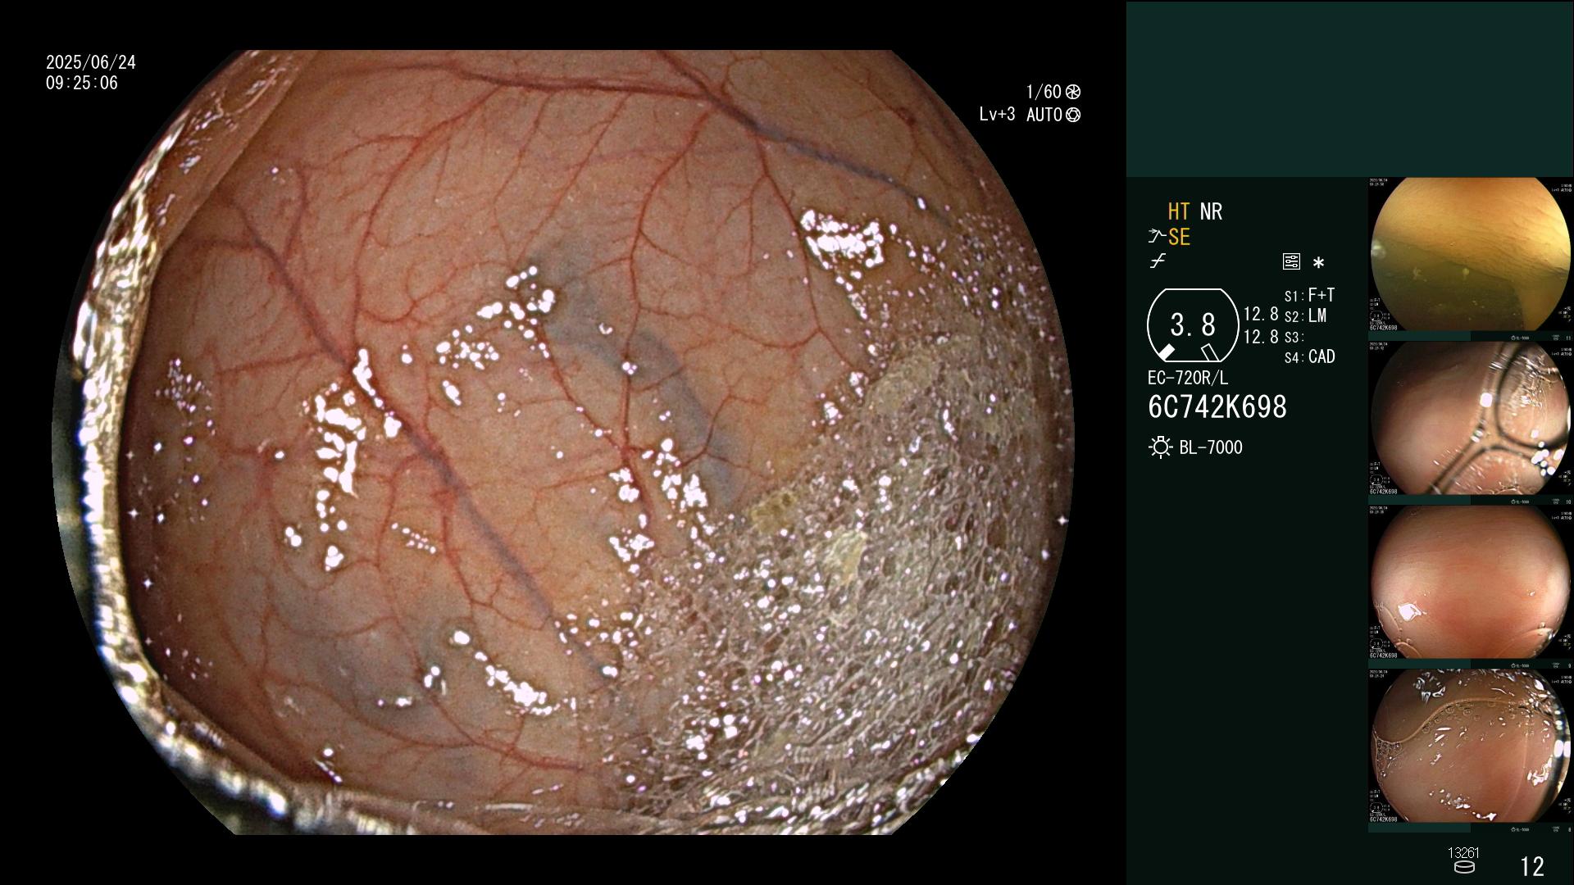The image size is (1574, 885).
Task: Click the light source bulb icon
Action: point(1160,447)
